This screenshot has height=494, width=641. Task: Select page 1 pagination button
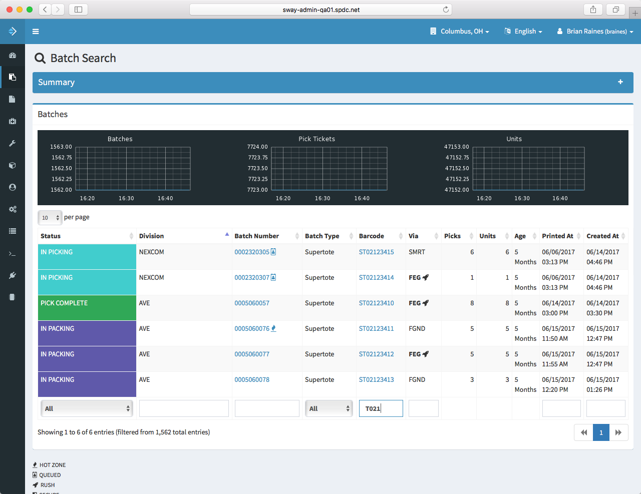(601, 432)
